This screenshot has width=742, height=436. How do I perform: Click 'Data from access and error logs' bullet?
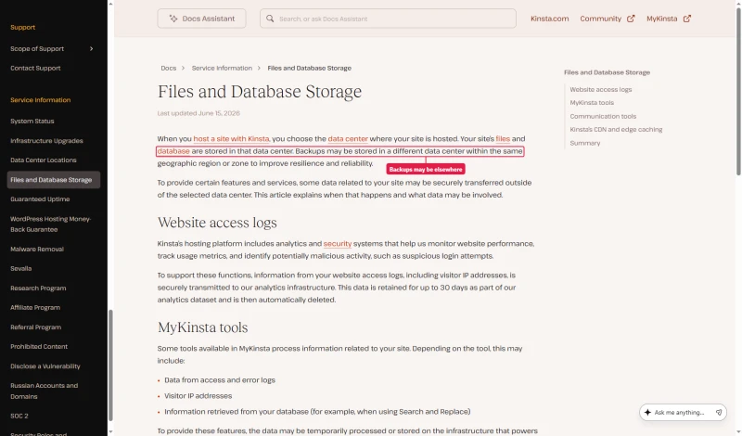[x=220, y=380]
